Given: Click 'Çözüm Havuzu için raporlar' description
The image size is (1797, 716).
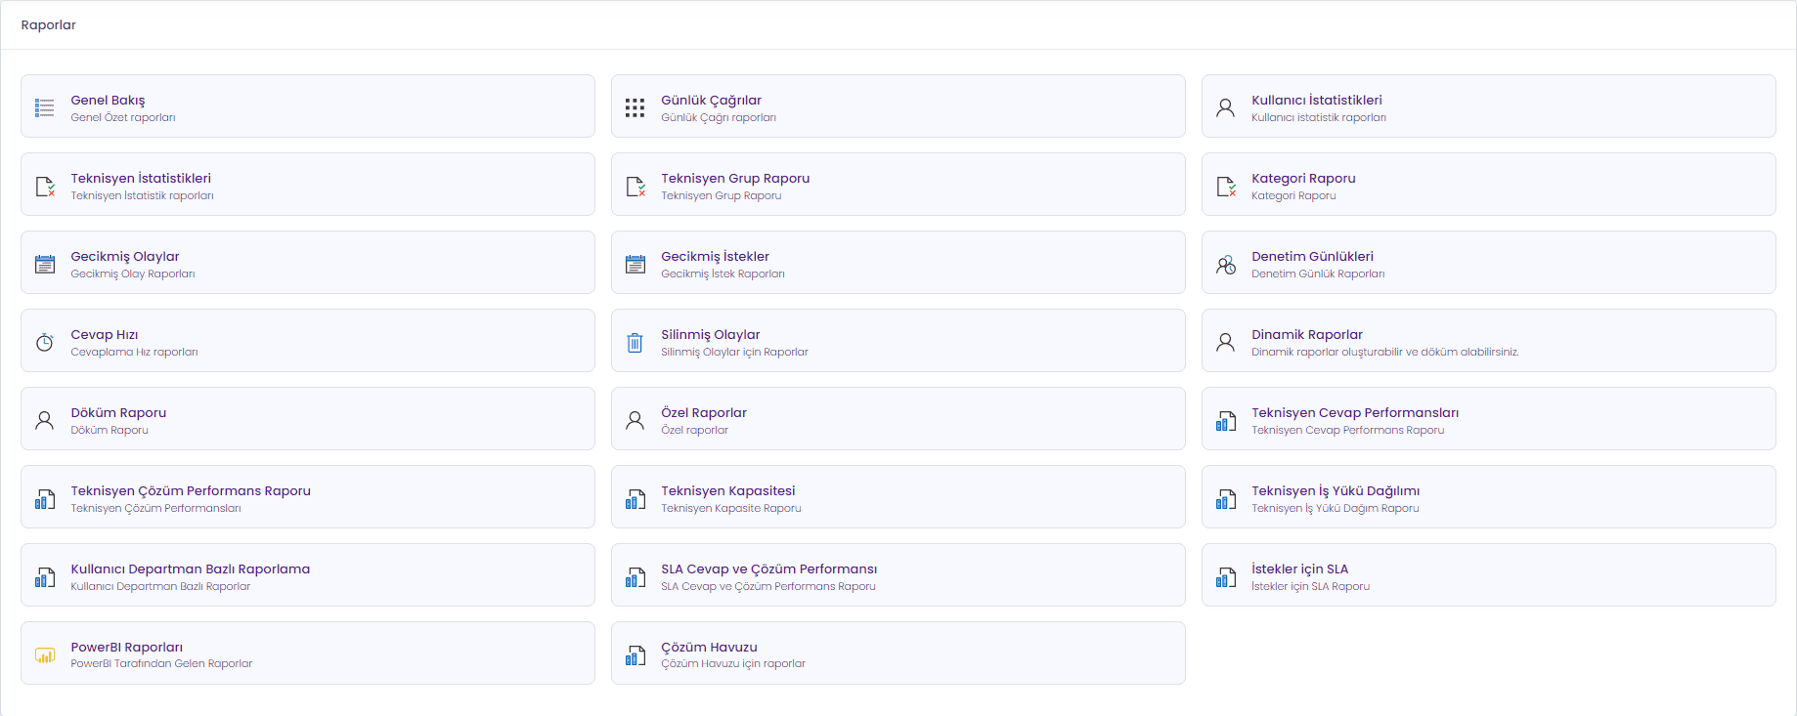Looking at the screenshot, I should point(733,663).
